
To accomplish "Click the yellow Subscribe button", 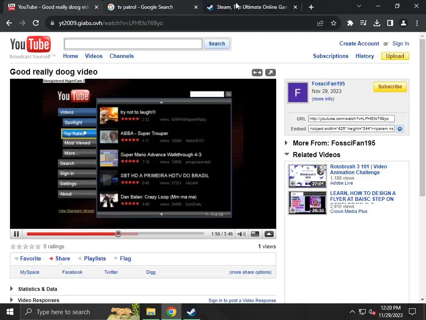I will point(390,87).
